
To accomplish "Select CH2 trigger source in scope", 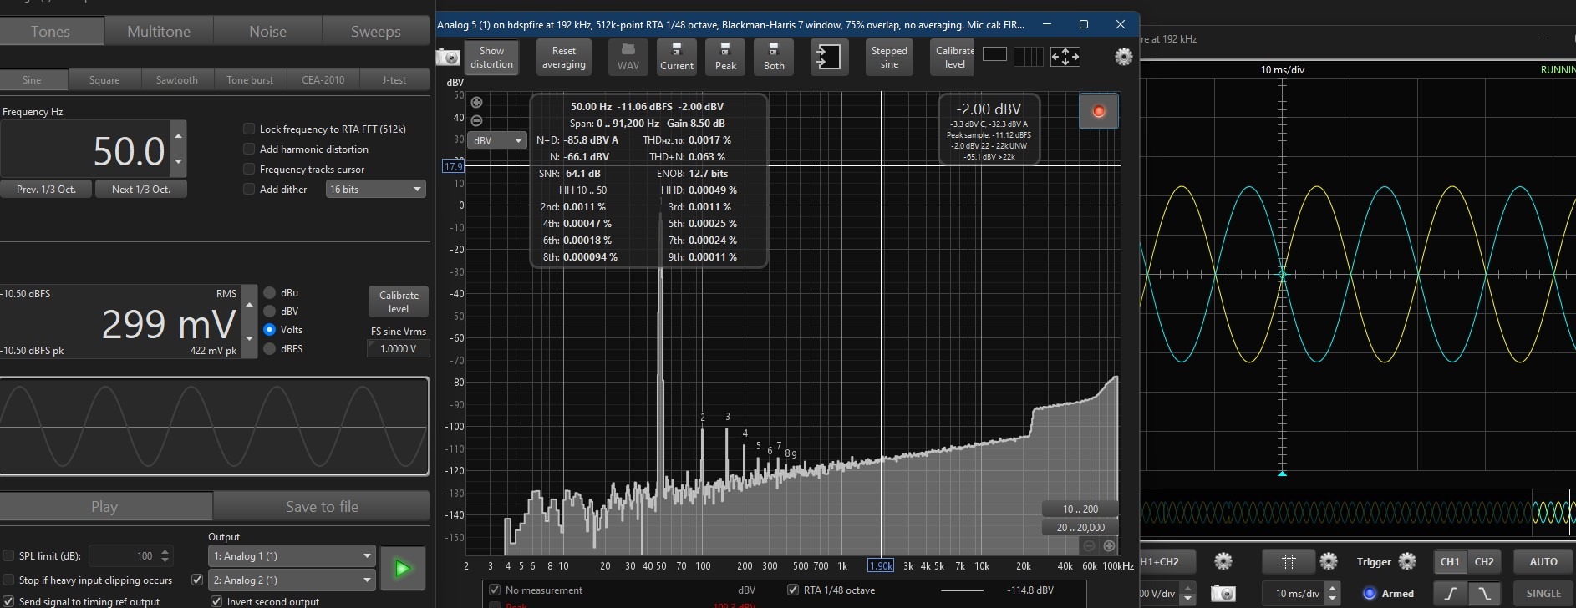I will 1484,561.
